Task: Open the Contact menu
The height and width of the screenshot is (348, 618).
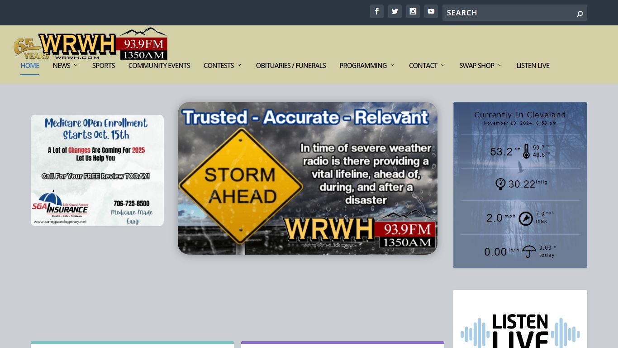Action: click(423, 65)
